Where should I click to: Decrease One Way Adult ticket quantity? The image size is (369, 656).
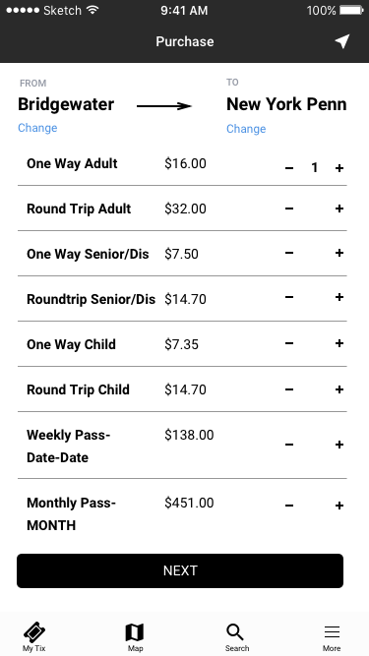289,168
